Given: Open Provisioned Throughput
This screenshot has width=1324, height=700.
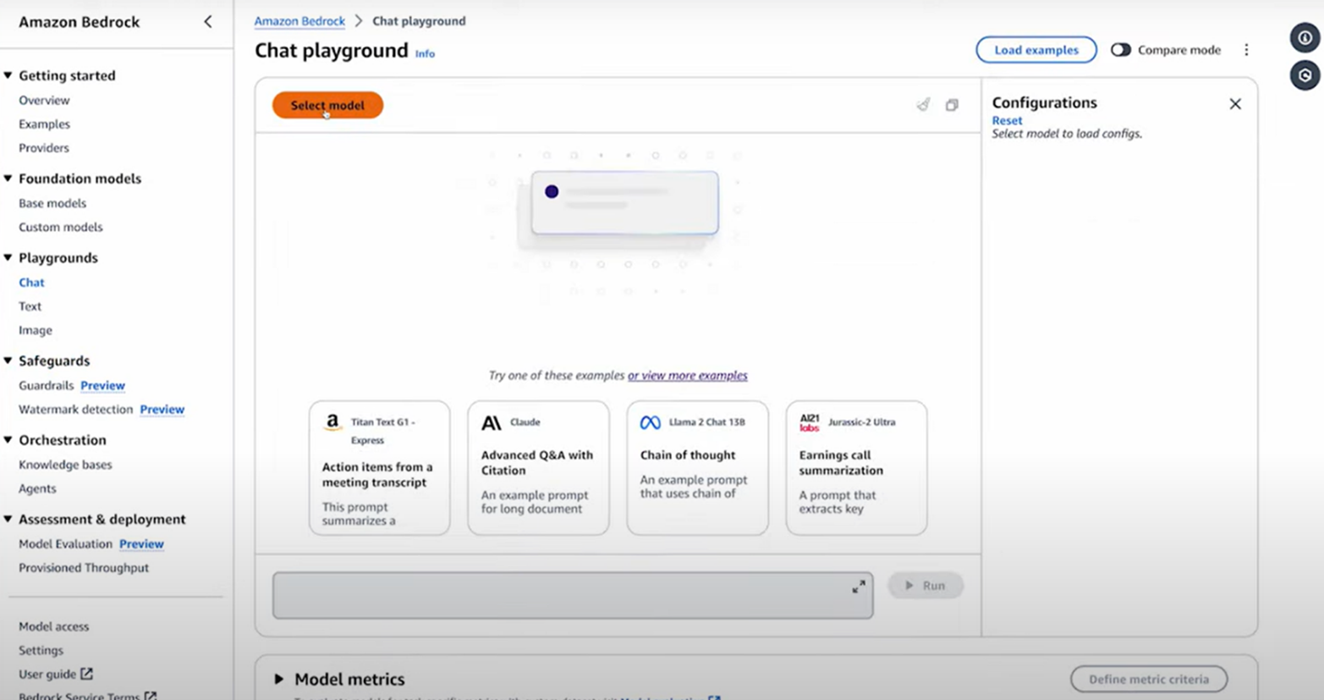Looking at the screenshot, I should pos(84,568).
